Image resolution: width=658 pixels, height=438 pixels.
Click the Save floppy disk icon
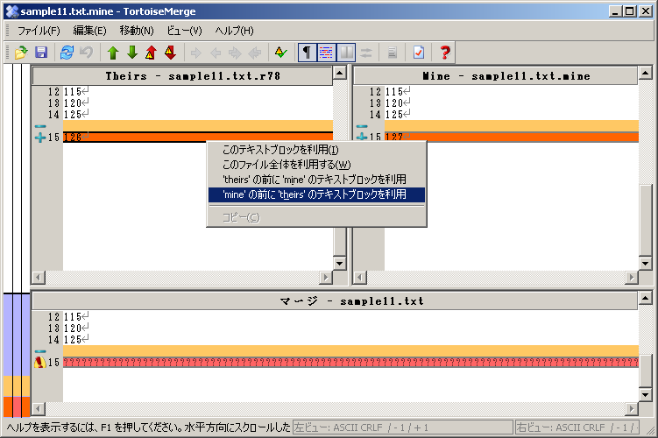pyautogui.click(x=41, y=53)
